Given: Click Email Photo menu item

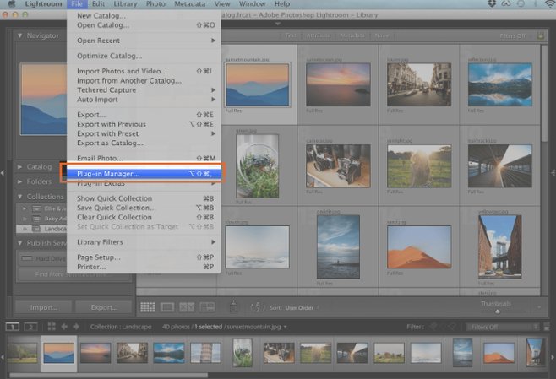Looking at the screenshot, I should tap(144, 159).
